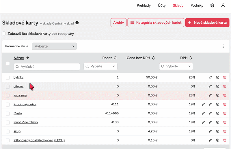231x149 pixels.
Task: Open Kategória skladových kariet
Action: click(x=156, y=23)
